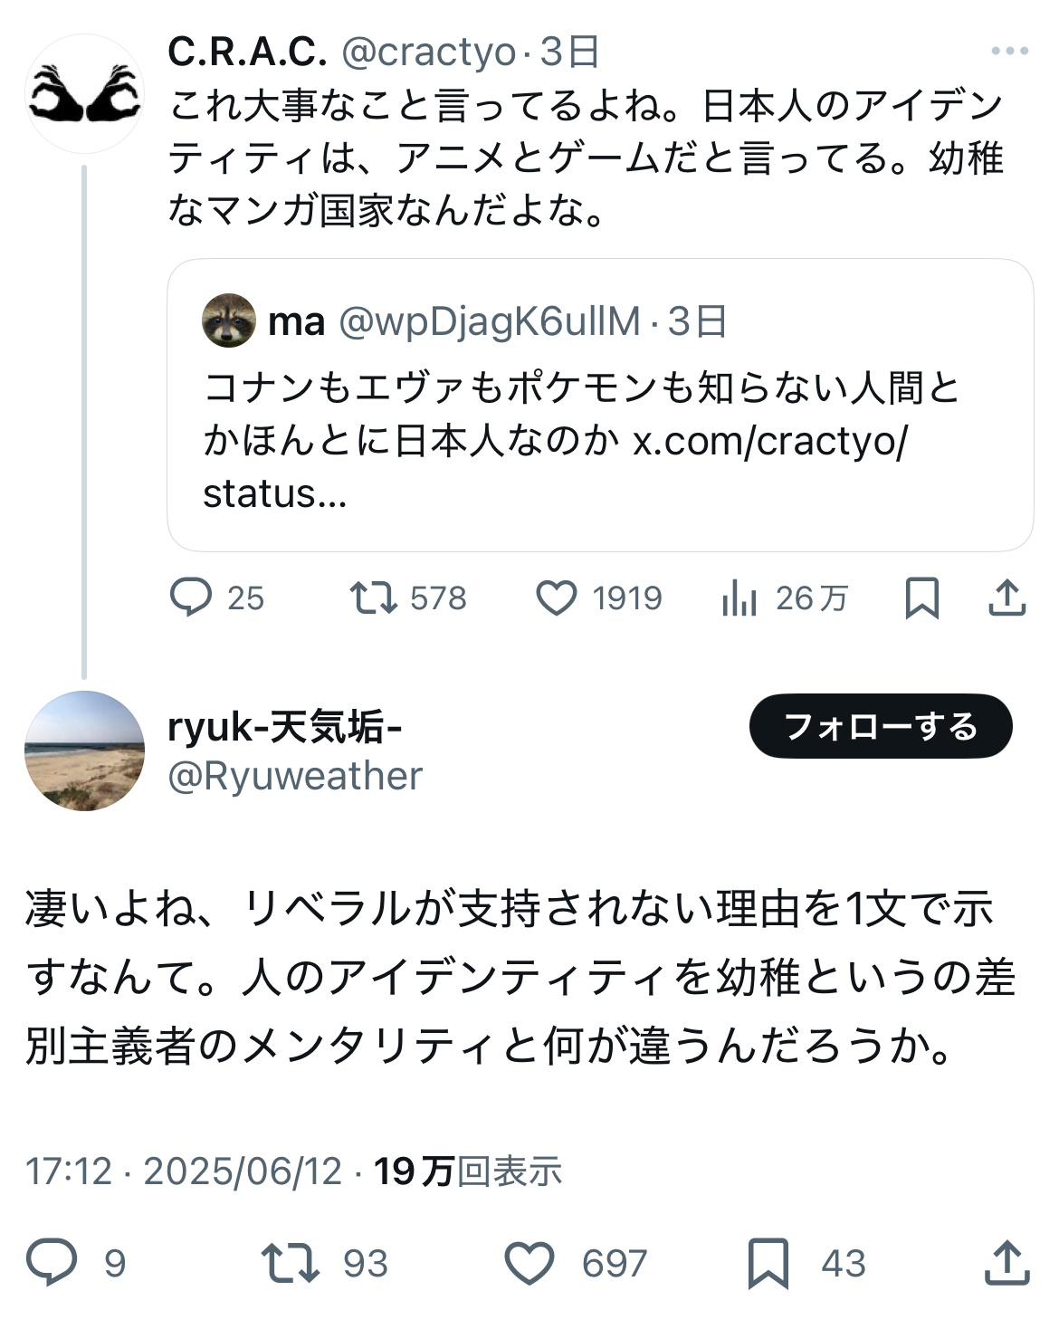Bookmark the ryuk post with 43 bookmarks
This screenshot has width=1059, height=1329.
(x=768, y=1263)
